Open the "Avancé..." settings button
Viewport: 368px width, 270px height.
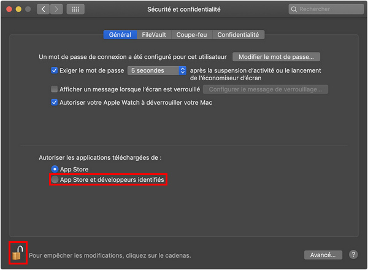click(x=323, y=255)
